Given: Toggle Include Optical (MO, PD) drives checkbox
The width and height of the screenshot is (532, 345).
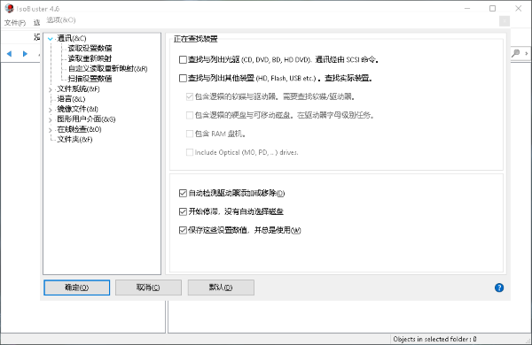Looking at the screenshot, I should pos(190,152).
